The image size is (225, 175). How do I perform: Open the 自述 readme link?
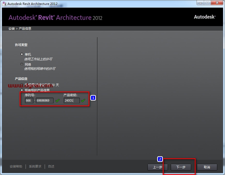(x=51, y=166)
